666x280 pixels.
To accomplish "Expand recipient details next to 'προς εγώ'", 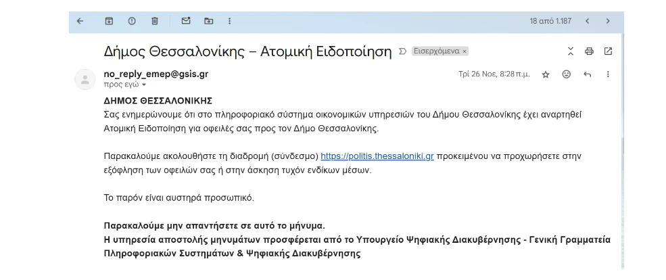I will pos(143,85).
